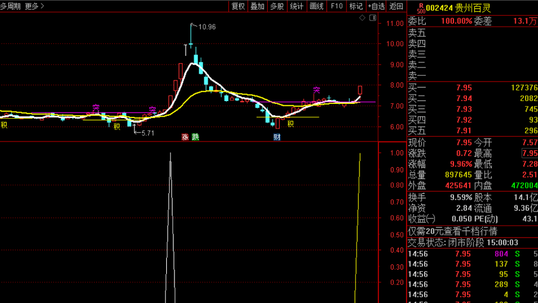Viewport: 538px width, 303px height.
Task: Click the 总量 value 897645
Action: coord(458,174)
